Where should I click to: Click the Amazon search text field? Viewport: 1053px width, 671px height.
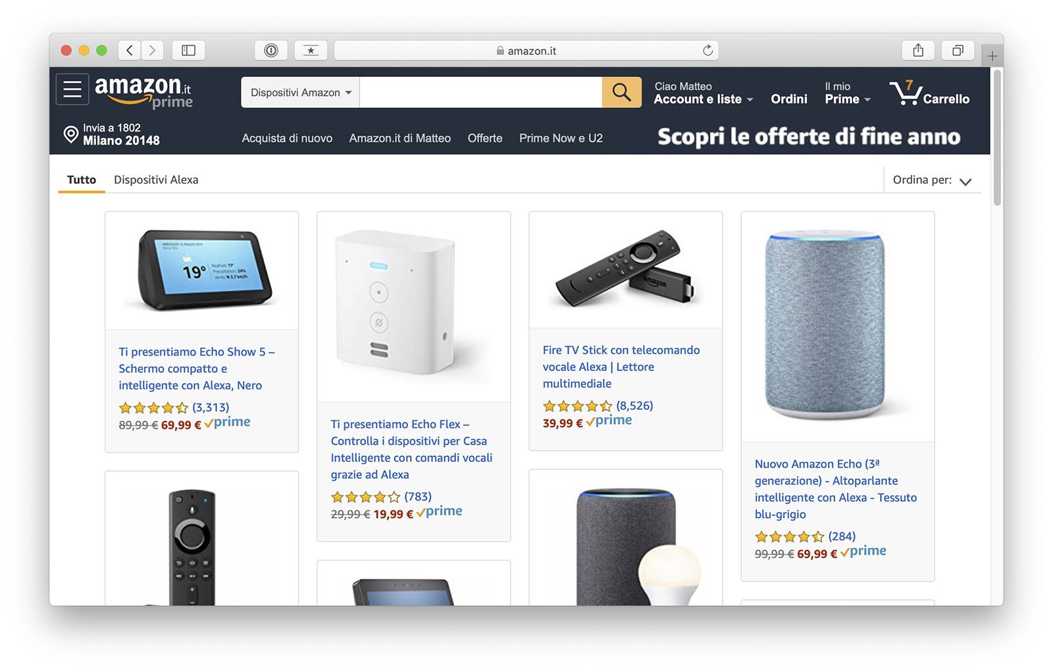pos(480,92)
